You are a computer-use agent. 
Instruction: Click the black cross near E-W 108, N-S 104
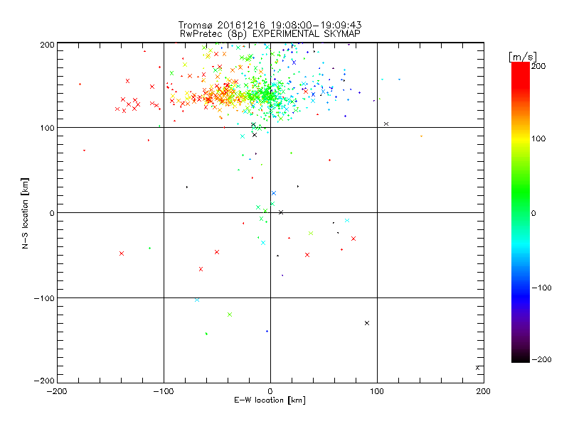pos(386,124)
